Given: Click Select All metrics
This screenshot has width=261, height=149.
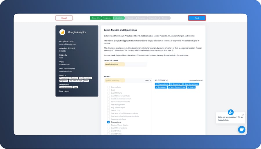Looking at the screenshot, I should pyautogui.click(x=148, y=81).
